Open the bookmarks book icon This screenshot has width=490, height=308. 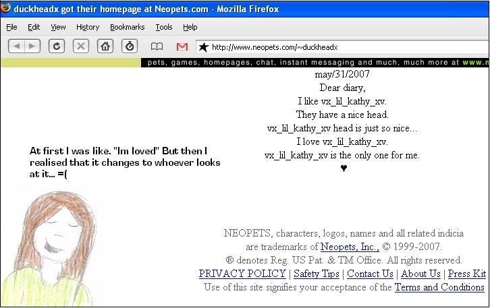click(x=157, y=47)
